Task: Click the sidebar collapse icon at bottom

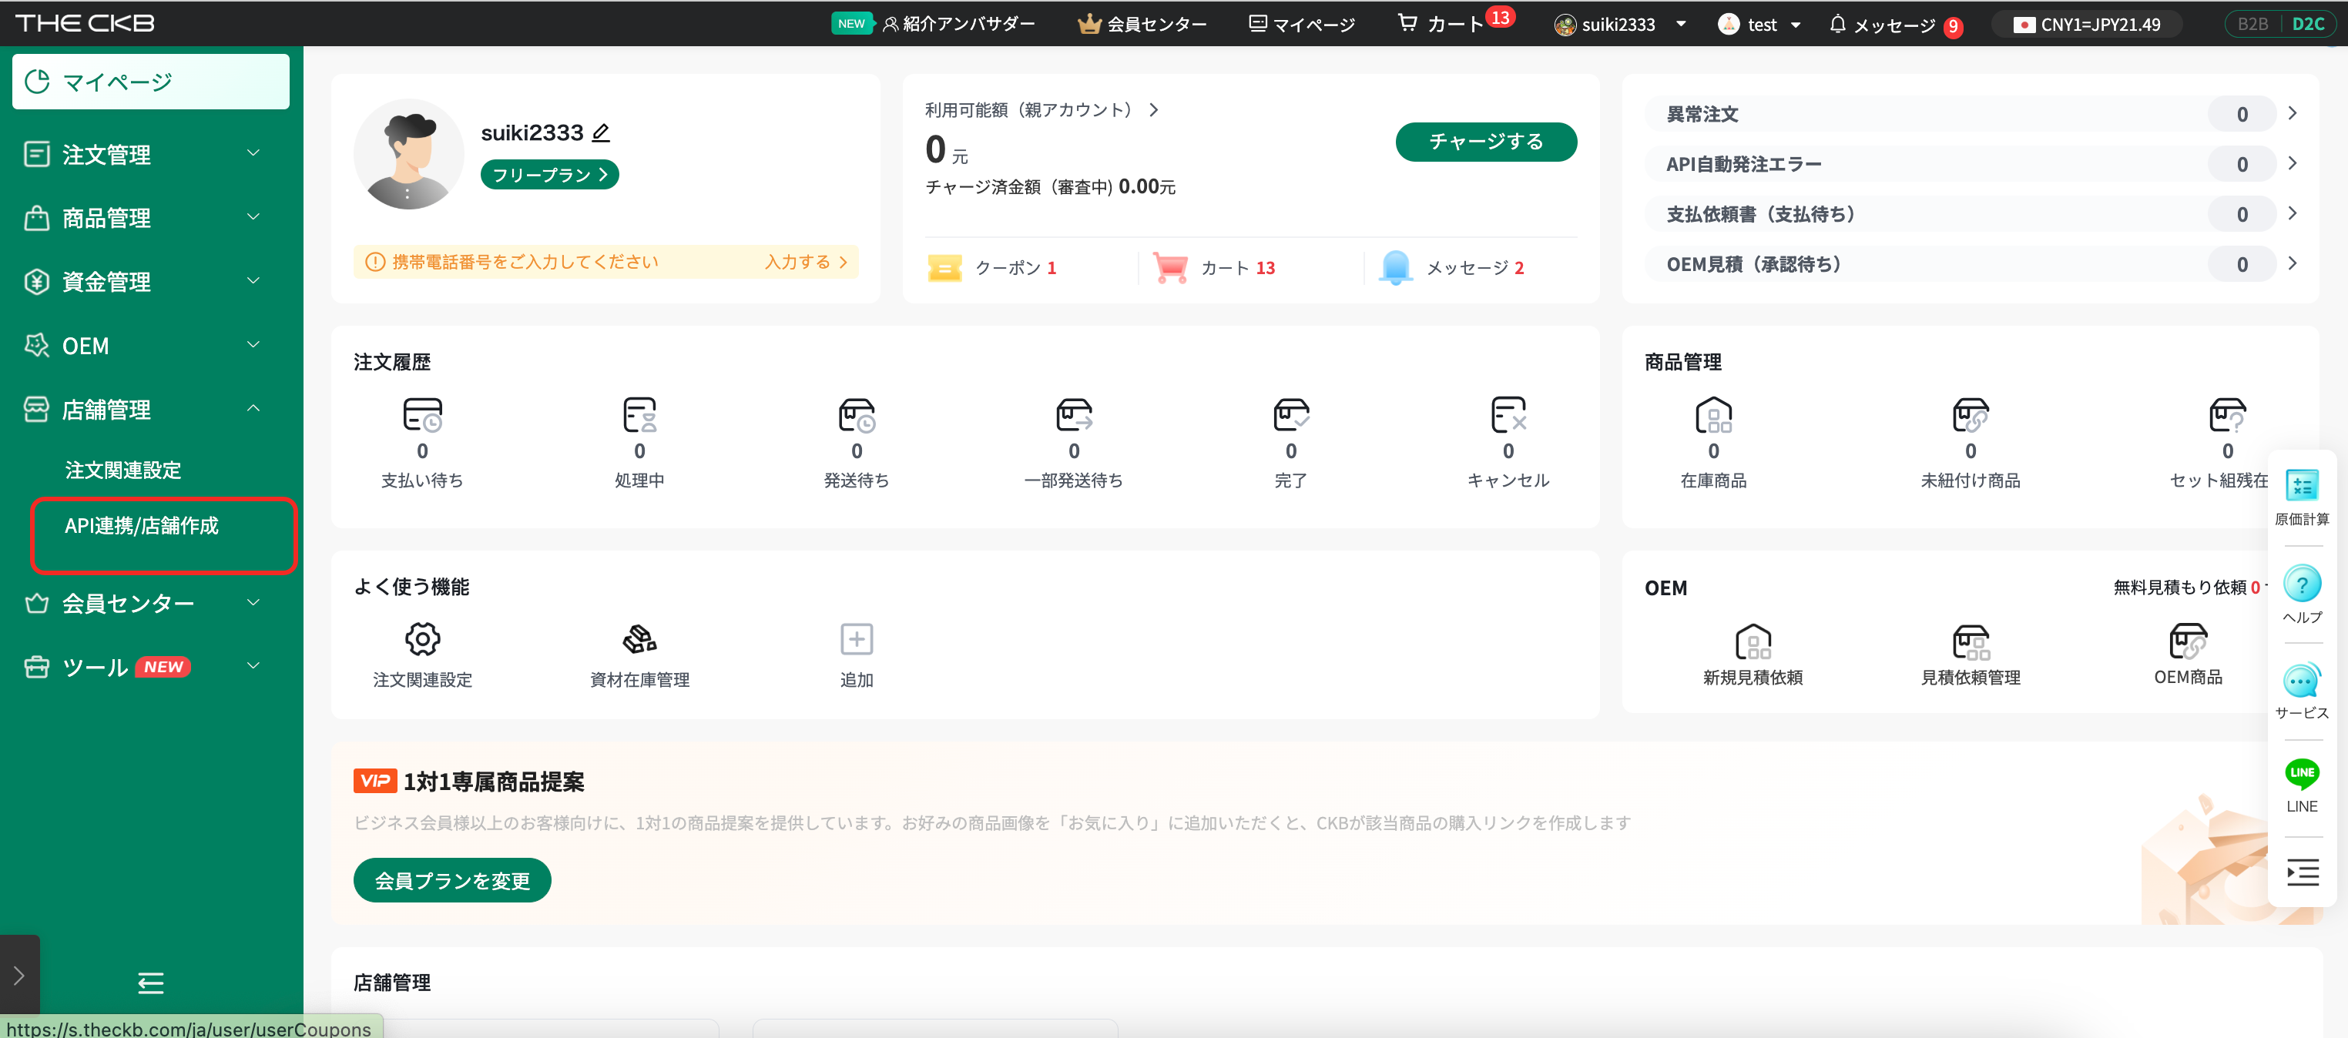Action: click(150, 983)
